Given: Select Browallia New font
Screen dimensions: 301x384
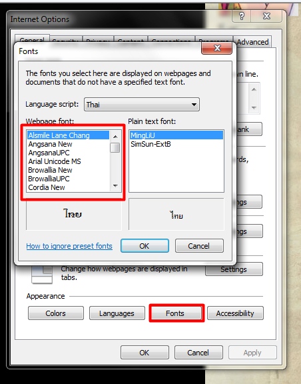Looking at the screenshot, I should coord(50,170).
